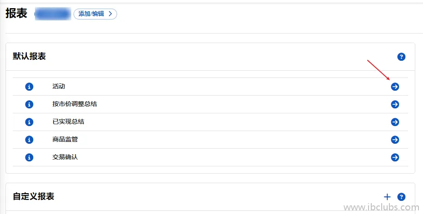The image size is (423, 214).
Task: Launch 已实现总结 report with arrow
Action: 395,122
